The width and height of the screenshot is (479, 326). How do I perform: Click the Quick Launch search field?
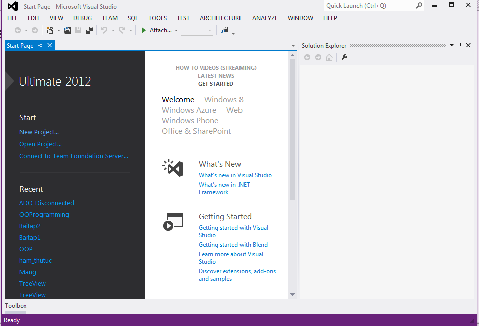click(370, 6)
